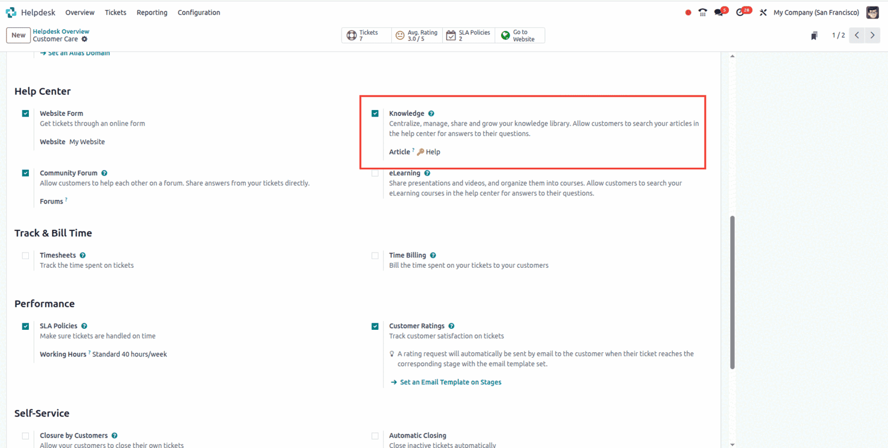Enable the Timesheets checkbox
The image size is (888, 448).
tap(26, 255)
